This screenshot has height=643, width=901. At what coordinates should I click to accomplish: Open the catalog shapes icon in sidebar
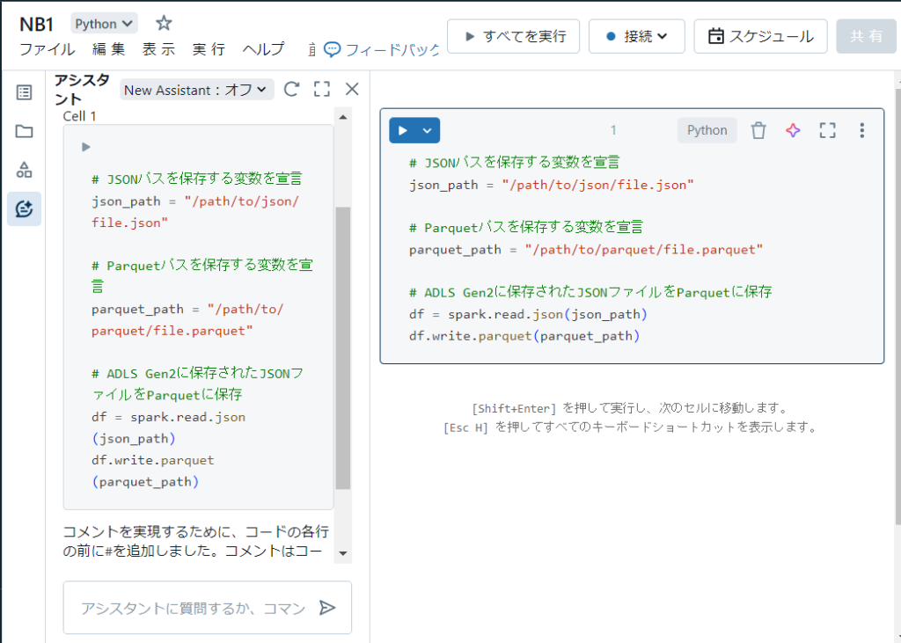25,170
